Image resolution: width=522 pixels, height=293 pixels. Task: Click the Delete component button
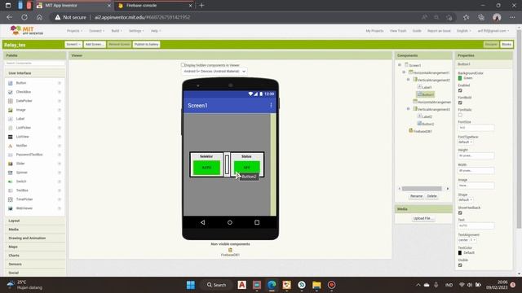(431, 196)
